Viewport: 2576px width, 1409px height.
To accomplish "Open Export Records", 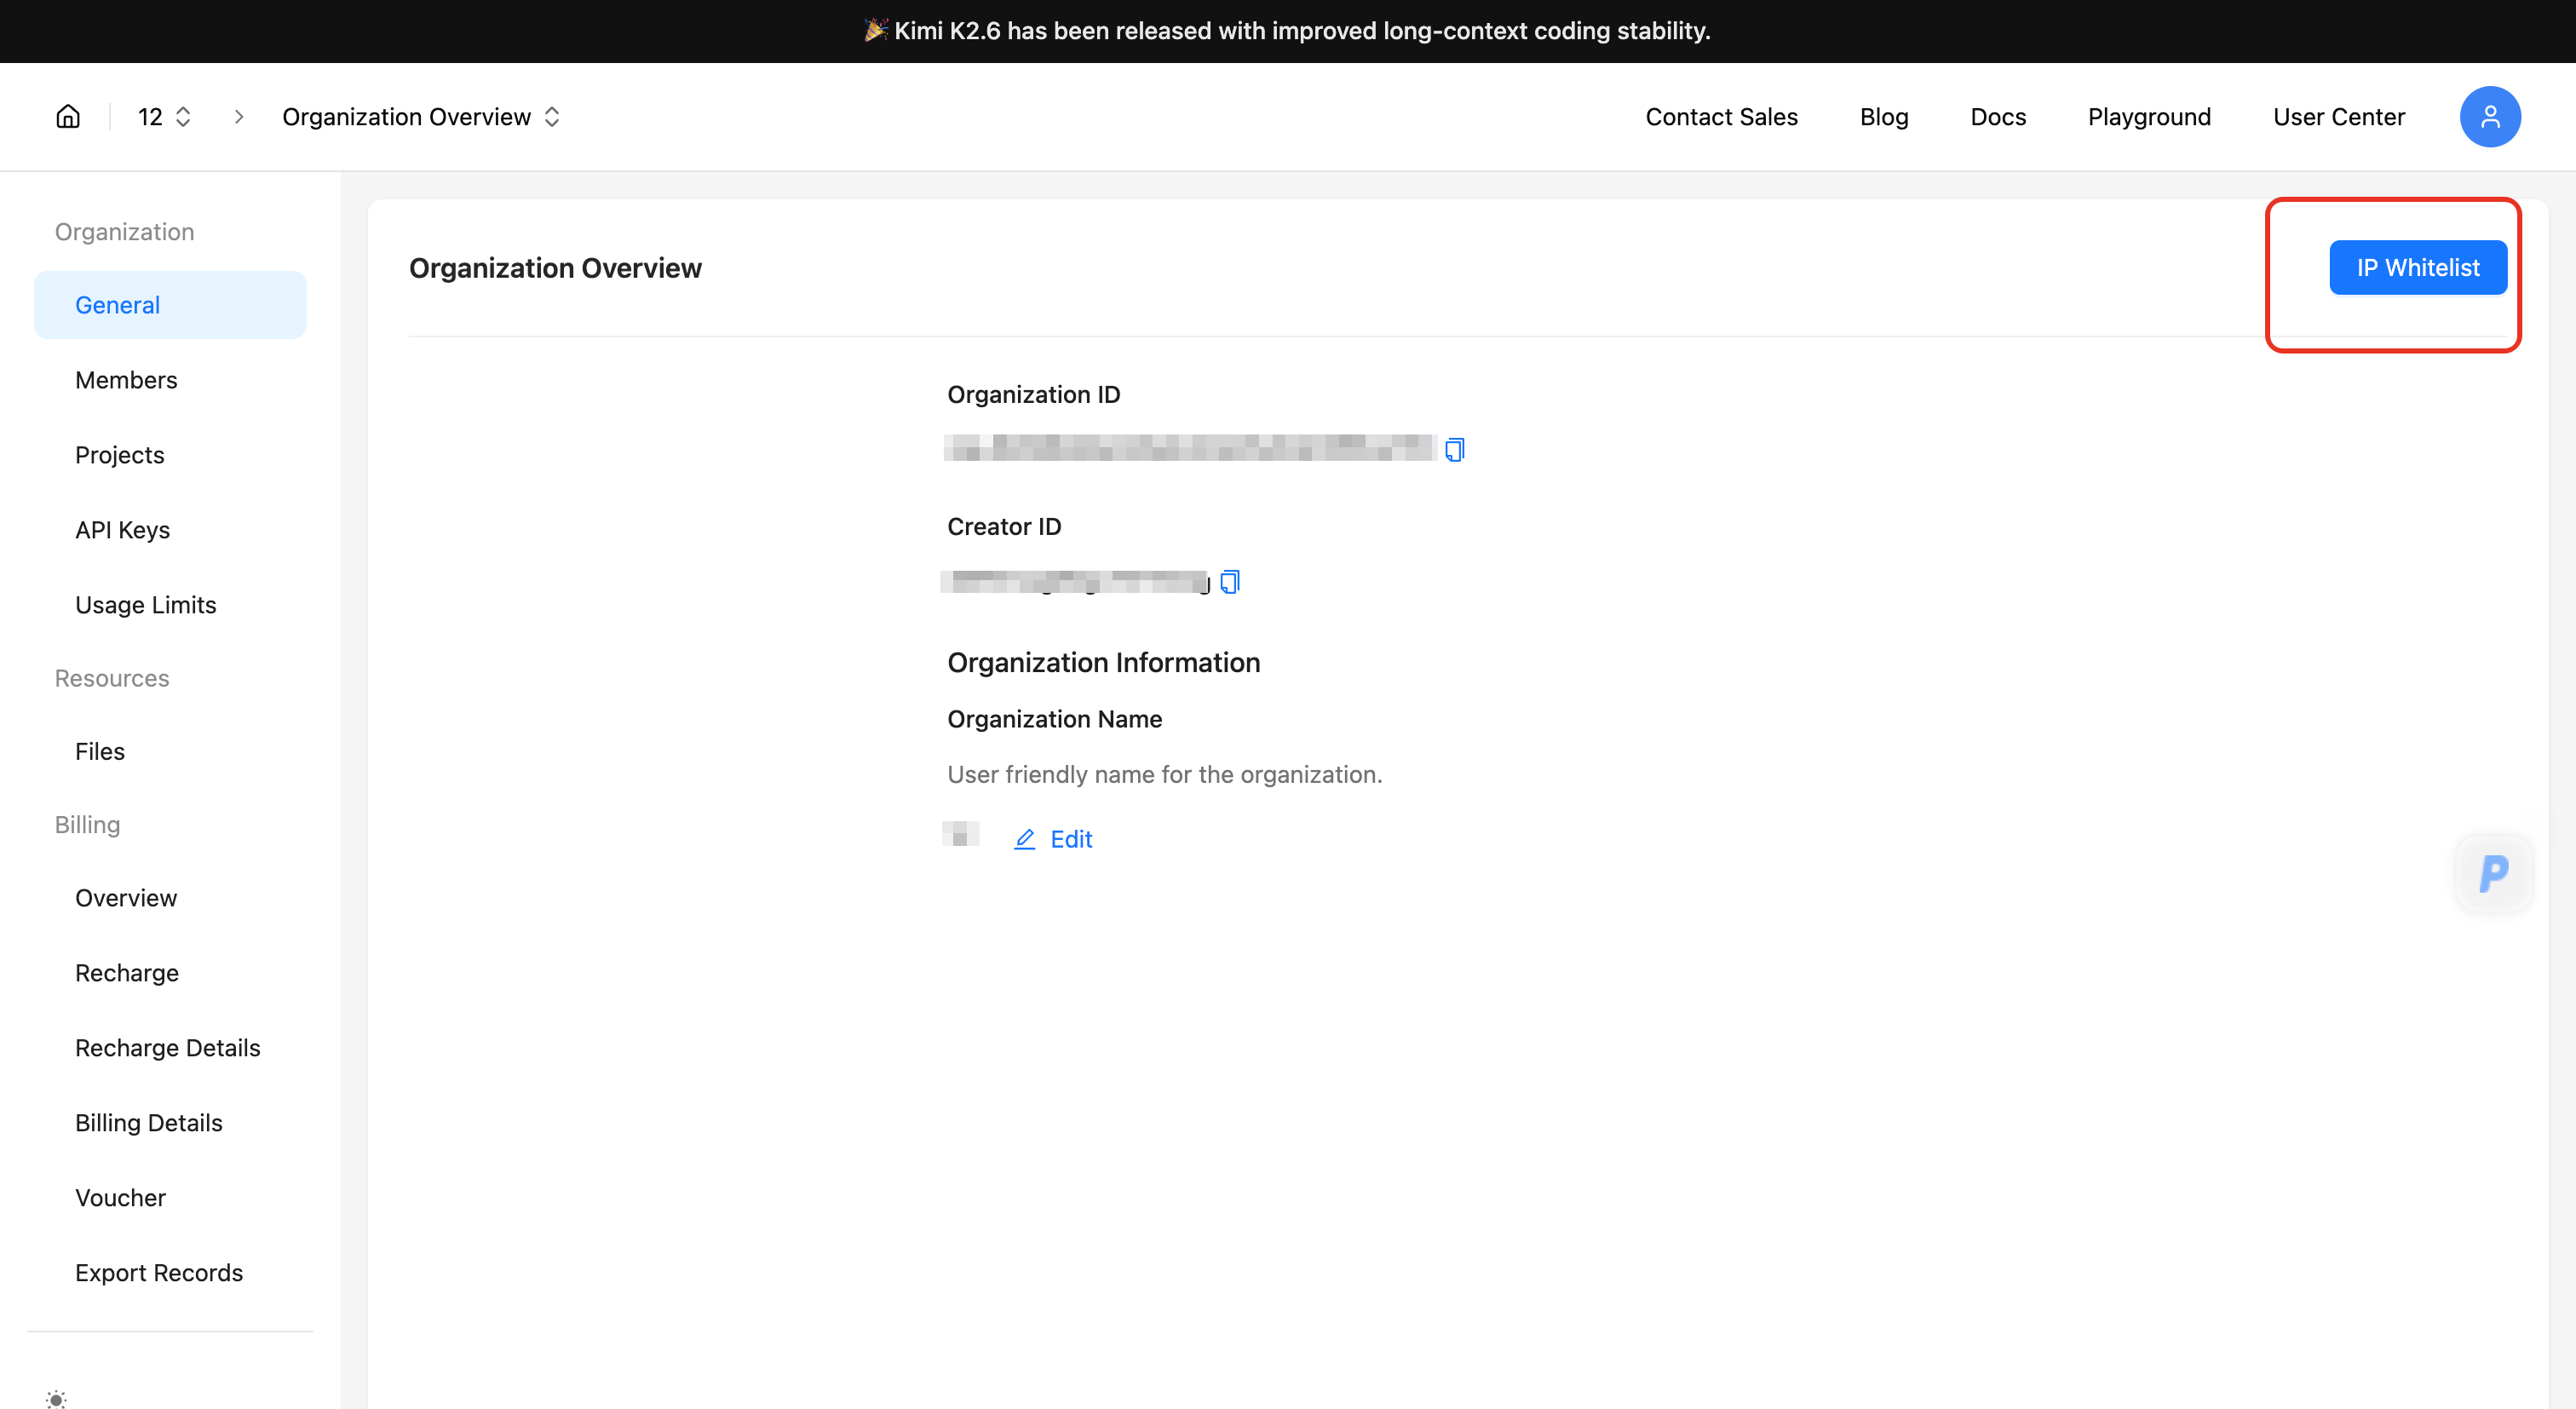I will (170, 1273).
